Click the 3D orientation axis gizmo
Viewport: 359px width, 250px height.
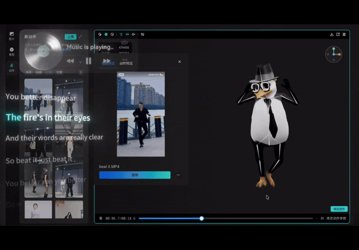click(x=333, y=54)
